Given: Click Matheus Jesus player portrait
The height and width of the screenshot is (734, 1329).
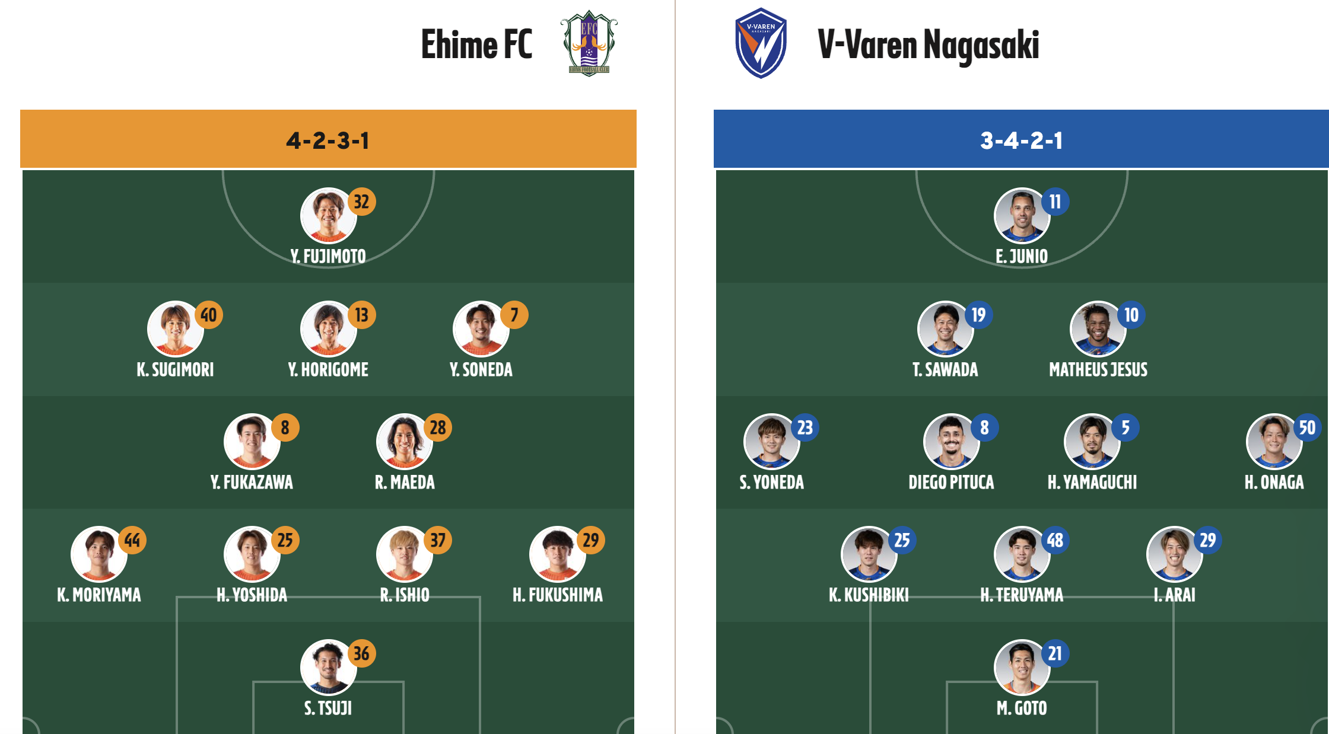Looking at the screenshot, I should tap(1098, 329).
